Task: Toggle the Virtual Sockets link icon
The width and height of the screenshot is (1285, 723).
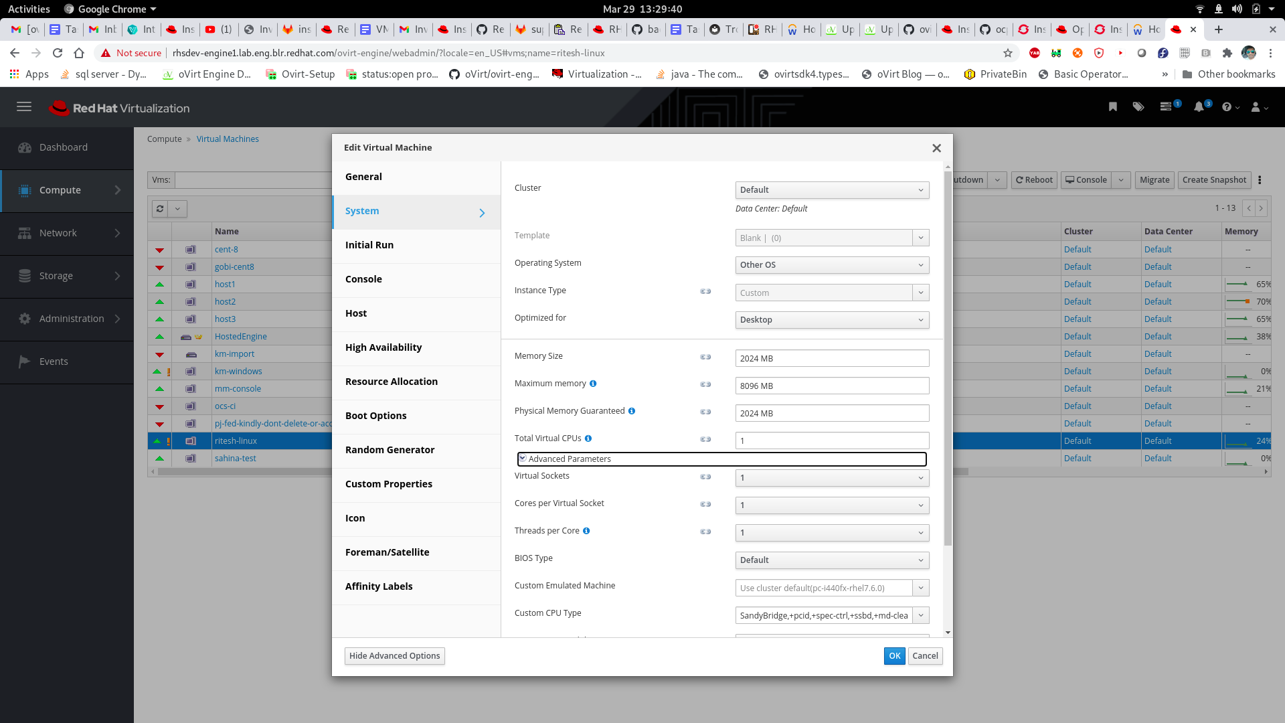Action: point(705,477)
